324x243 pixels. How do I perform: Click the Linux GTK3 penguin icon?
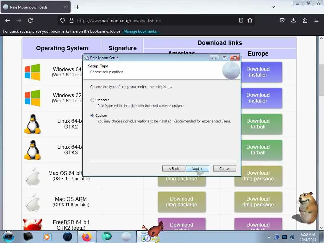(33, 150)
